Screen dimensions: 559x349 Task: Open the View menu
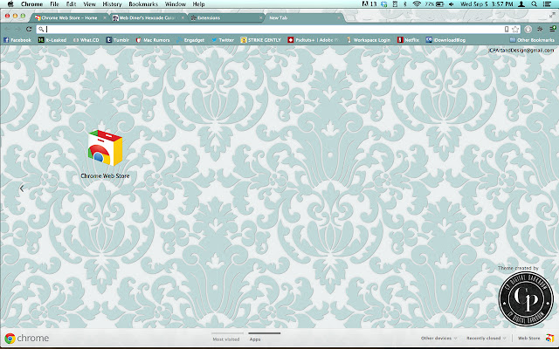click(89, 3)
